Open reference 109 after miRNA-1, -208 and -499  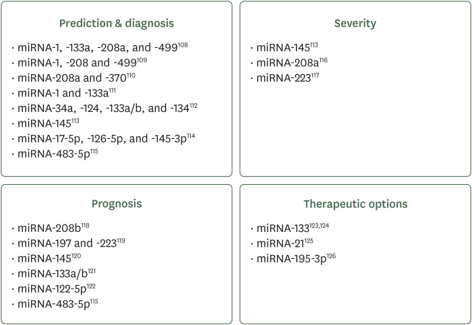[x=141, y=60]
